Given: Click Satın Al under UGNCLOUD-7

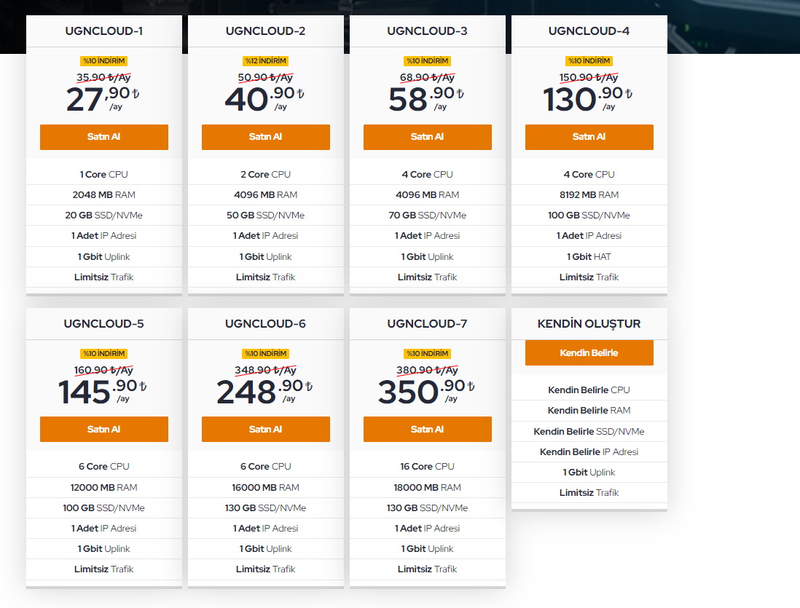Looking at the screenshot, I should click(x=428, y=430).
